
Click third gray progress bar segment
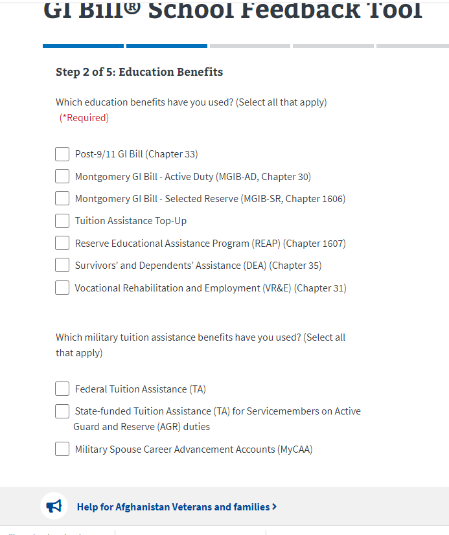tap(250, 46)
